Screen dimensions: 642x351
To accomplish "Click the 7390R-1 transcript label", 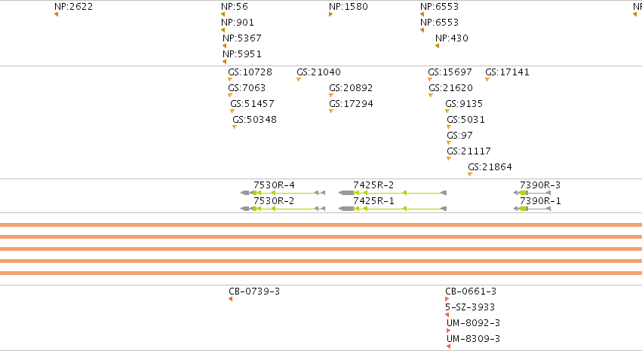I will (540, 201).
